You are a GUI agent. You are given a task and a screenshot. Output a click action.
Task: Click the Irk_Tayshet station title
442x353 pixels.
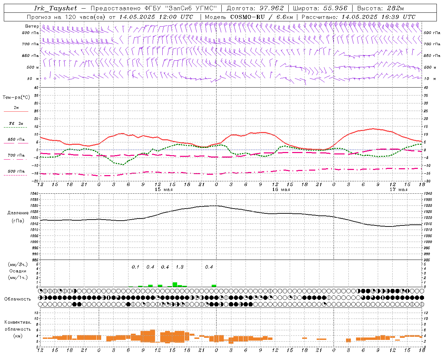(56, 8)
